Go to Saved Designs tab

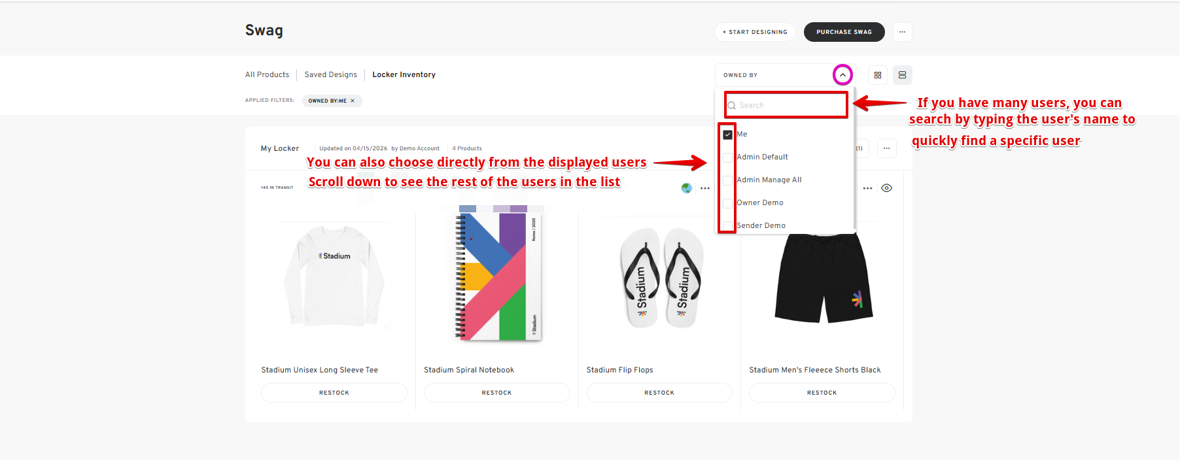330,74
